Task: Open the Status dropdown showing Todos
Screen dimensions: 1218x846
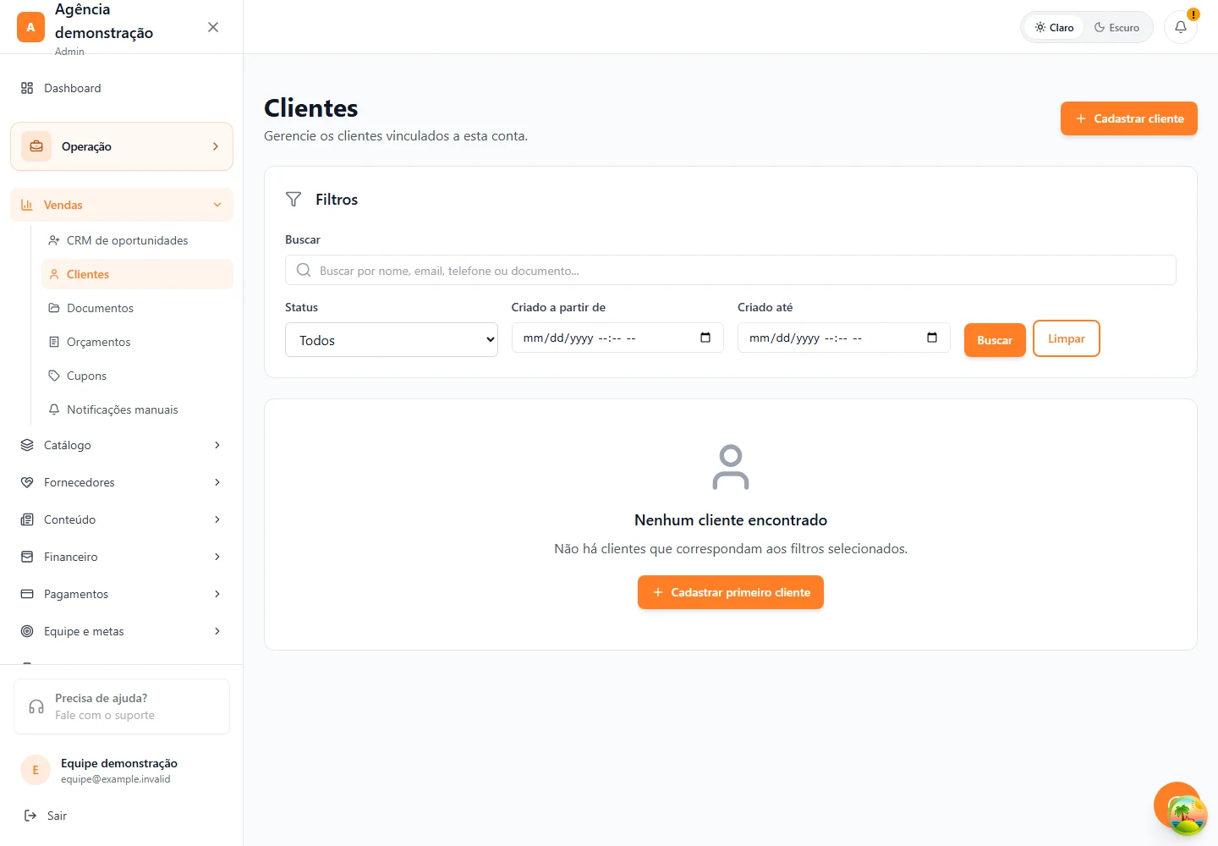Action: (x=392, y=340)
